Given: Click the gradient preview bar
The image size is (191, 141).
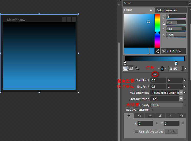Looking at the screenshot, I should coord(155,59).
